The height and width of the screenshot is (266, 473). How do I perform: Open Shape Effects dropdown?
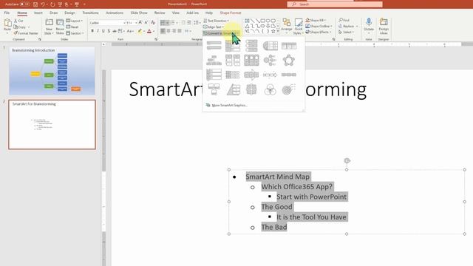point(319,32)
